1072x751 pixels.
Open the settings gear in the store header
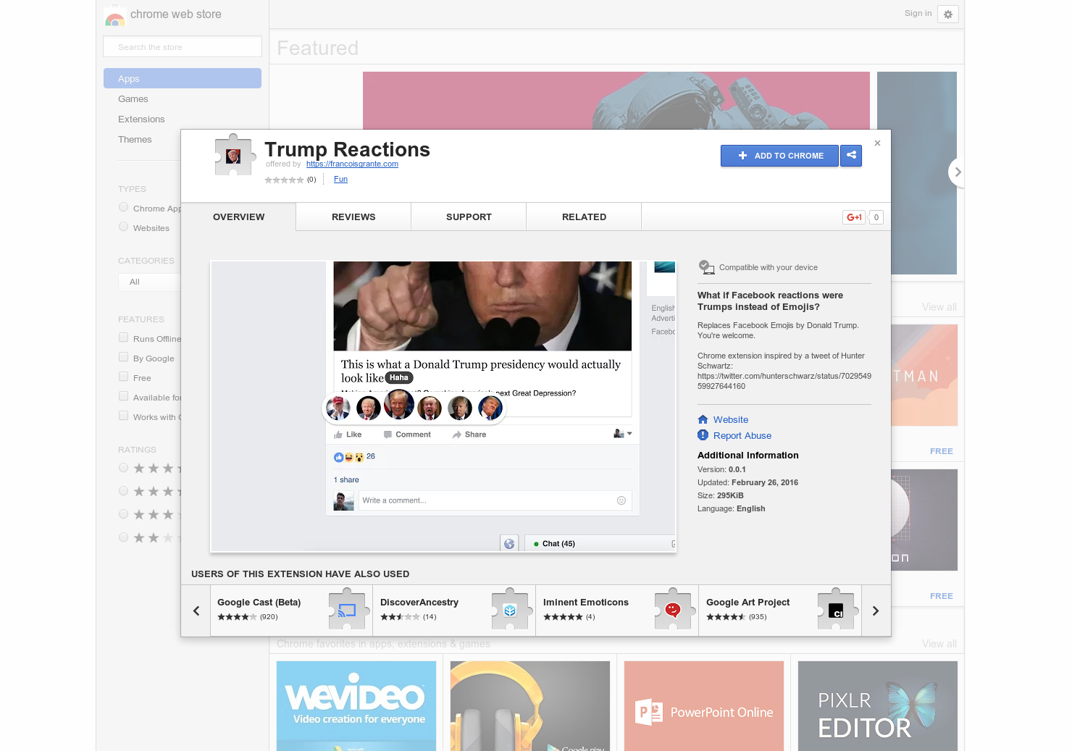(948, 14)
